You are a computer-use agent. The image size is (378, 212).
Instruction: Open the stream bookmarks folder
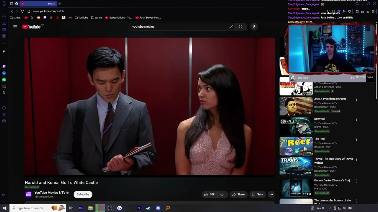tap(16, 18)
